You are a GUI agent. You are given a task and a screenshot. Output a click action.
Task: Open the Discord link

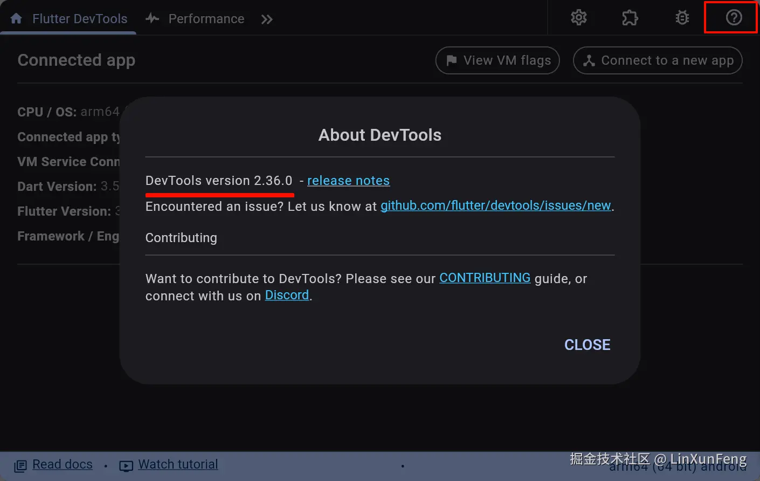click(x=287, y=295)
